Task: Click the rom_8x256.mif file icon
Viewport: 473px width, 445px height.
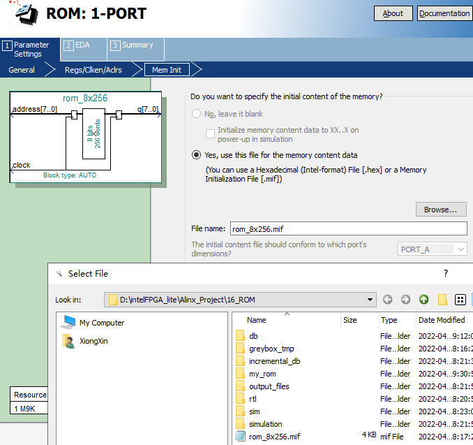Action: (x=240, y=436)
